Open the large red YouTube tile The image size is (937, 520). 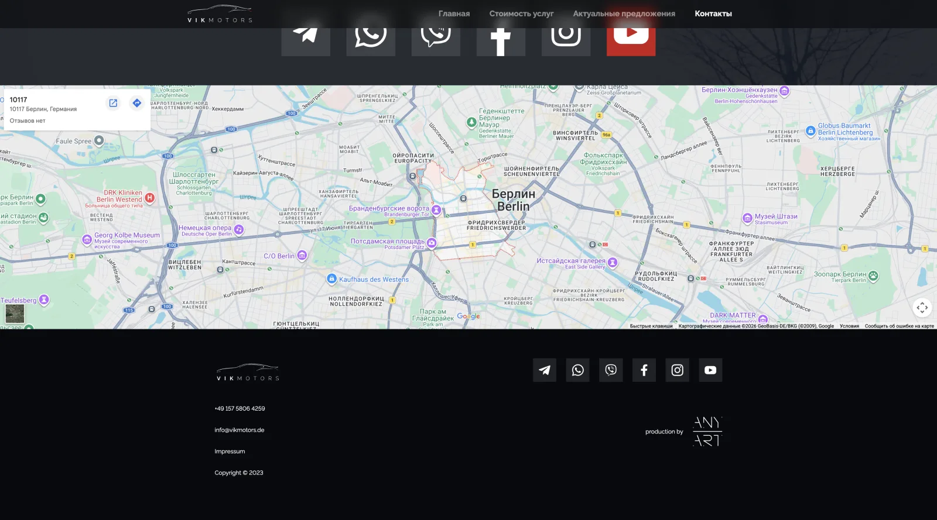(x=631, y=42)
